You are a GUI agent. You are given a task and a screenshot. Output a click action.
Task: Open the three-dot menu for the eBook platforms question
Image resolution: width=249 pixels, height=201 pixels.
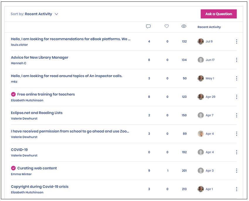click(236, 41)
